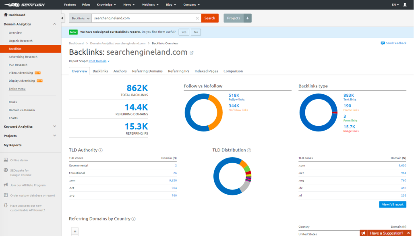Click the Send Feedback chat icon

[383, 43]
